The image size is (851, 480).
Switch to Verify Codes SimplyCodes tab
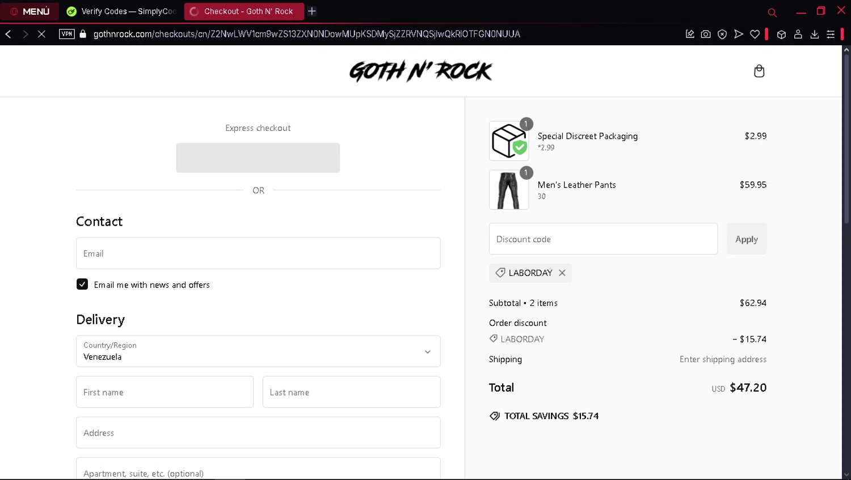click(121, 11)
